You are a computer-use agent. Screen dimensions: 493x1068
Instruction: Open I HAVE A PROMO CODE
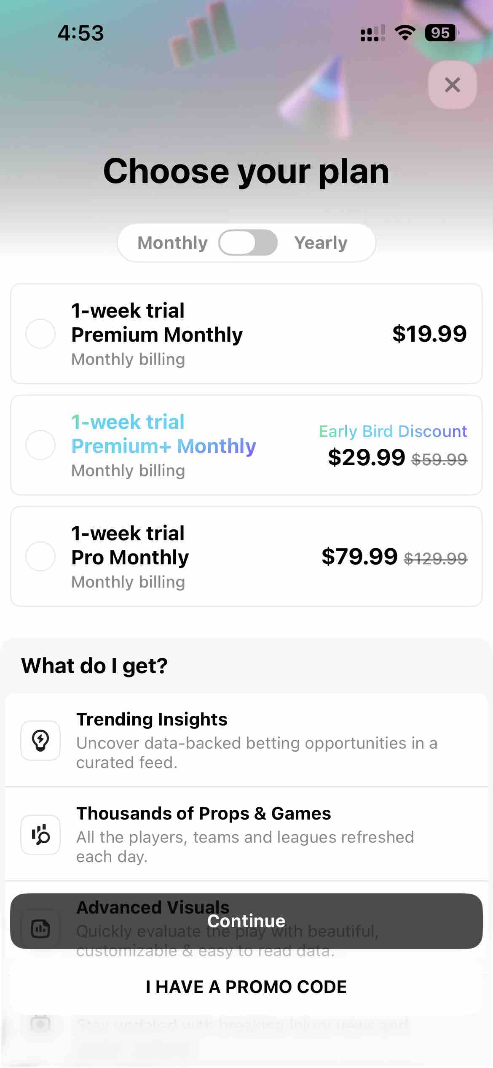pos(246,987)
